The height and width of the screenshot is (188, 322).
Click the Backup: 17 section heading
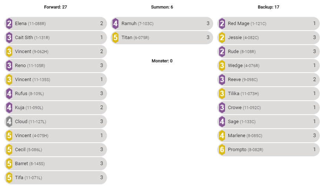[x=268, y=7]
